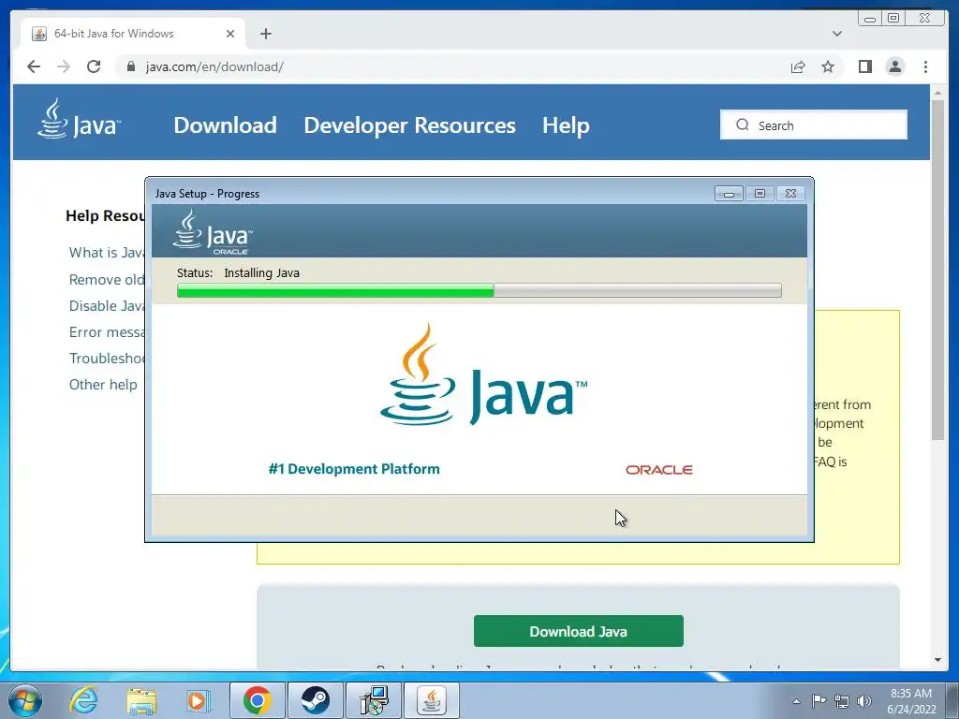Open the 'Disable Java' help link
This screenshot has width=959, height=719.
click(107, 306)
